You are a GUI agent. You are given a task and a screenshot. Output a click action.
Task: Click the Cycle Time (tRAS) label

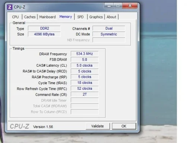coord(53,83)
